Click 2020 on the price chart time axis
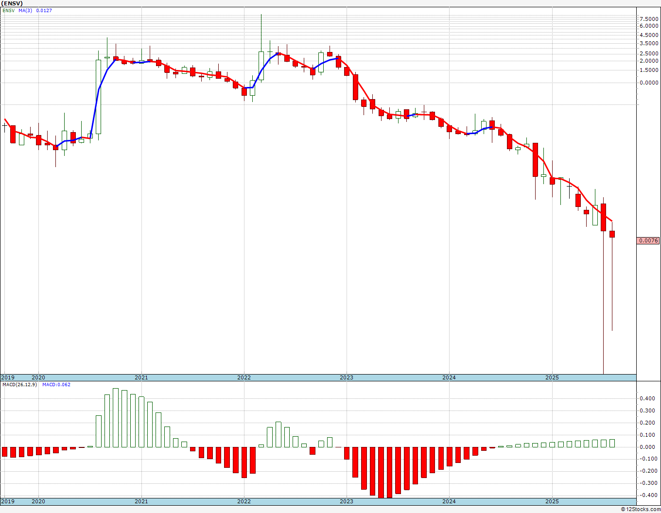The height and width of the screenshot is (513, 661). pyautogui.click(x=38, y=377)
